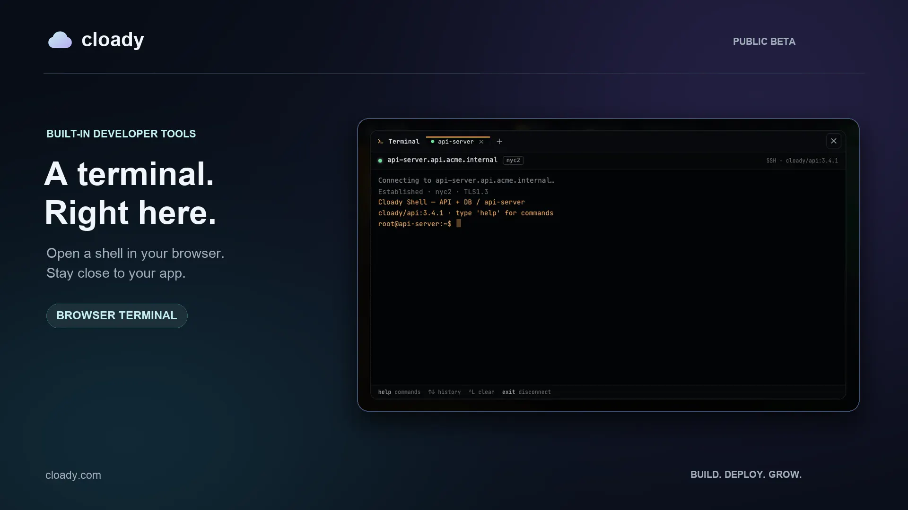The image size is (908, 510).
Task: Click the PUBLIC BETA label
Action: (764, 42)
